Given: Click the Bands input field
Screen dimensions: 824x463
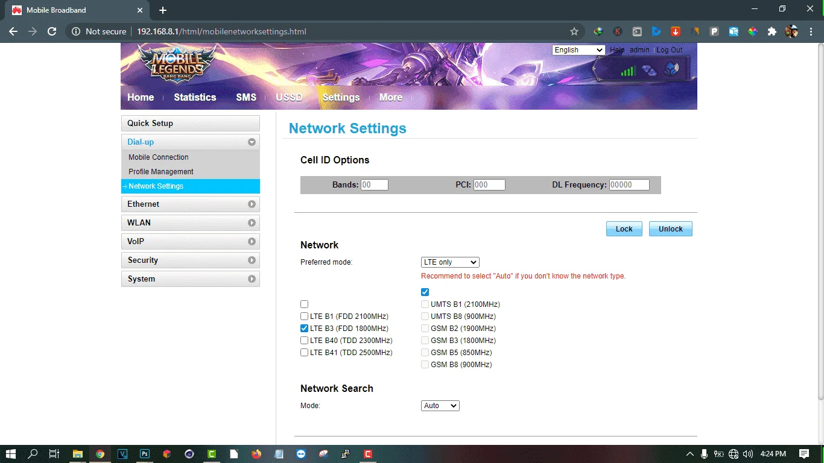Looking at the screenshot, I should 375,185.
